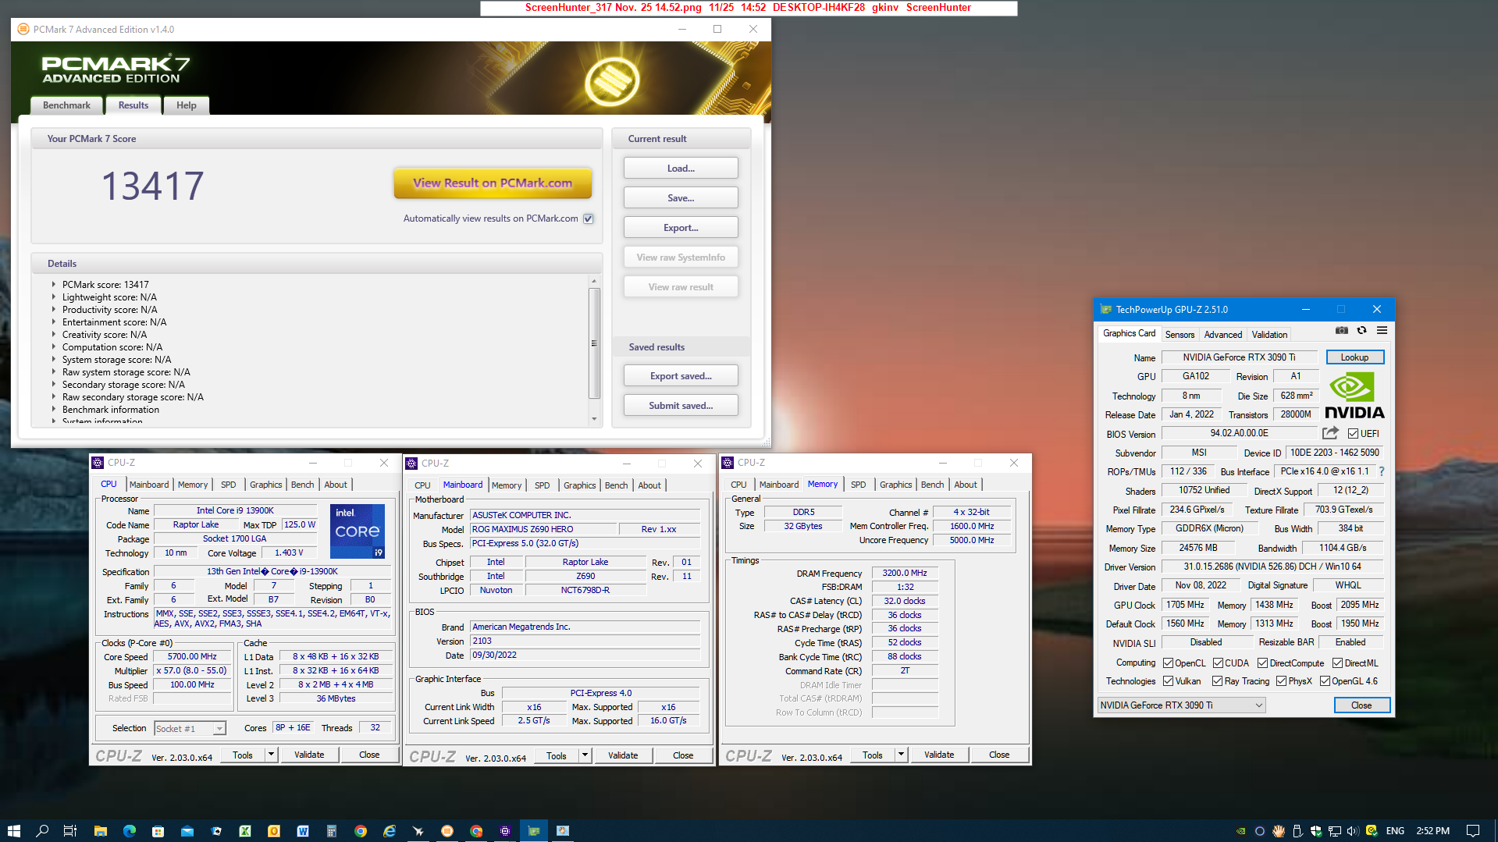Click the Submit saved... button
Viewport: 1498px width, 842px height.
point(681,405)
